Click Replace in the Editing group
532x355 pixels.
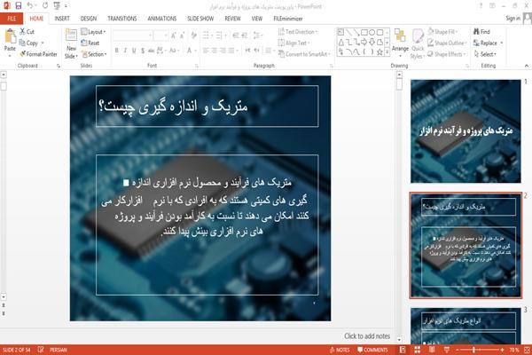[x=488, y=43]
